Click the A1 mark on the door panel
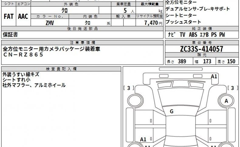Image resolution: width=240 pixels, height=147 pixels. click(143, 139)
